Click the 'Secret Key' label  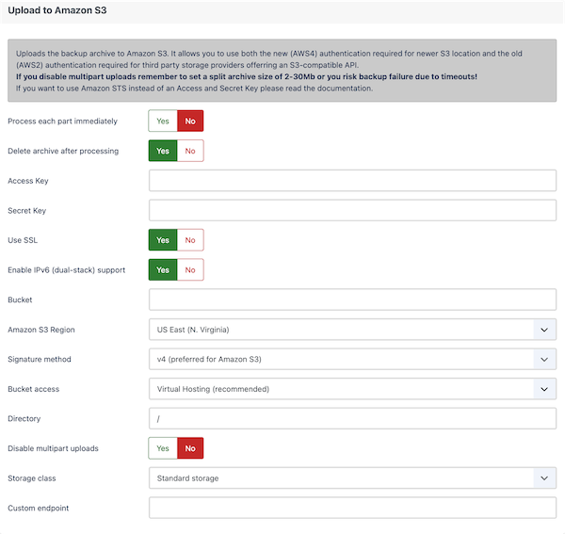tap(27, 211)
